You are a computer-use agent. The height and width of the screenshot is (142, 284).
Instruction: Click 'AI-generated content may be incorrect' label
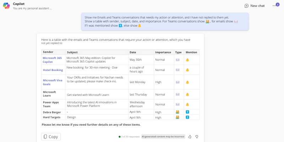pyautogui.click(x=163, y=137)
